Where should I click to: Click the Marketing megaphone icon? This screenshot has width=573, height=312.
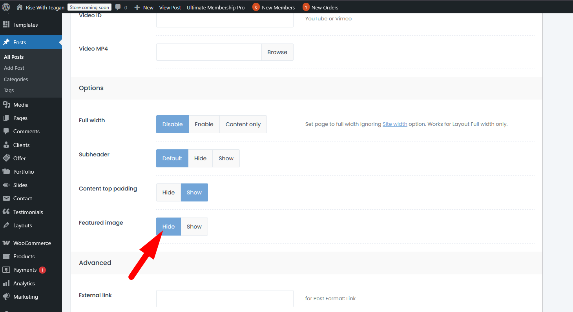[x=6, y=297]
